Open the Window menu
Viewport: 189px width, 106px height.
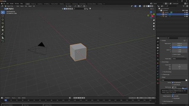tap(17, 4)
